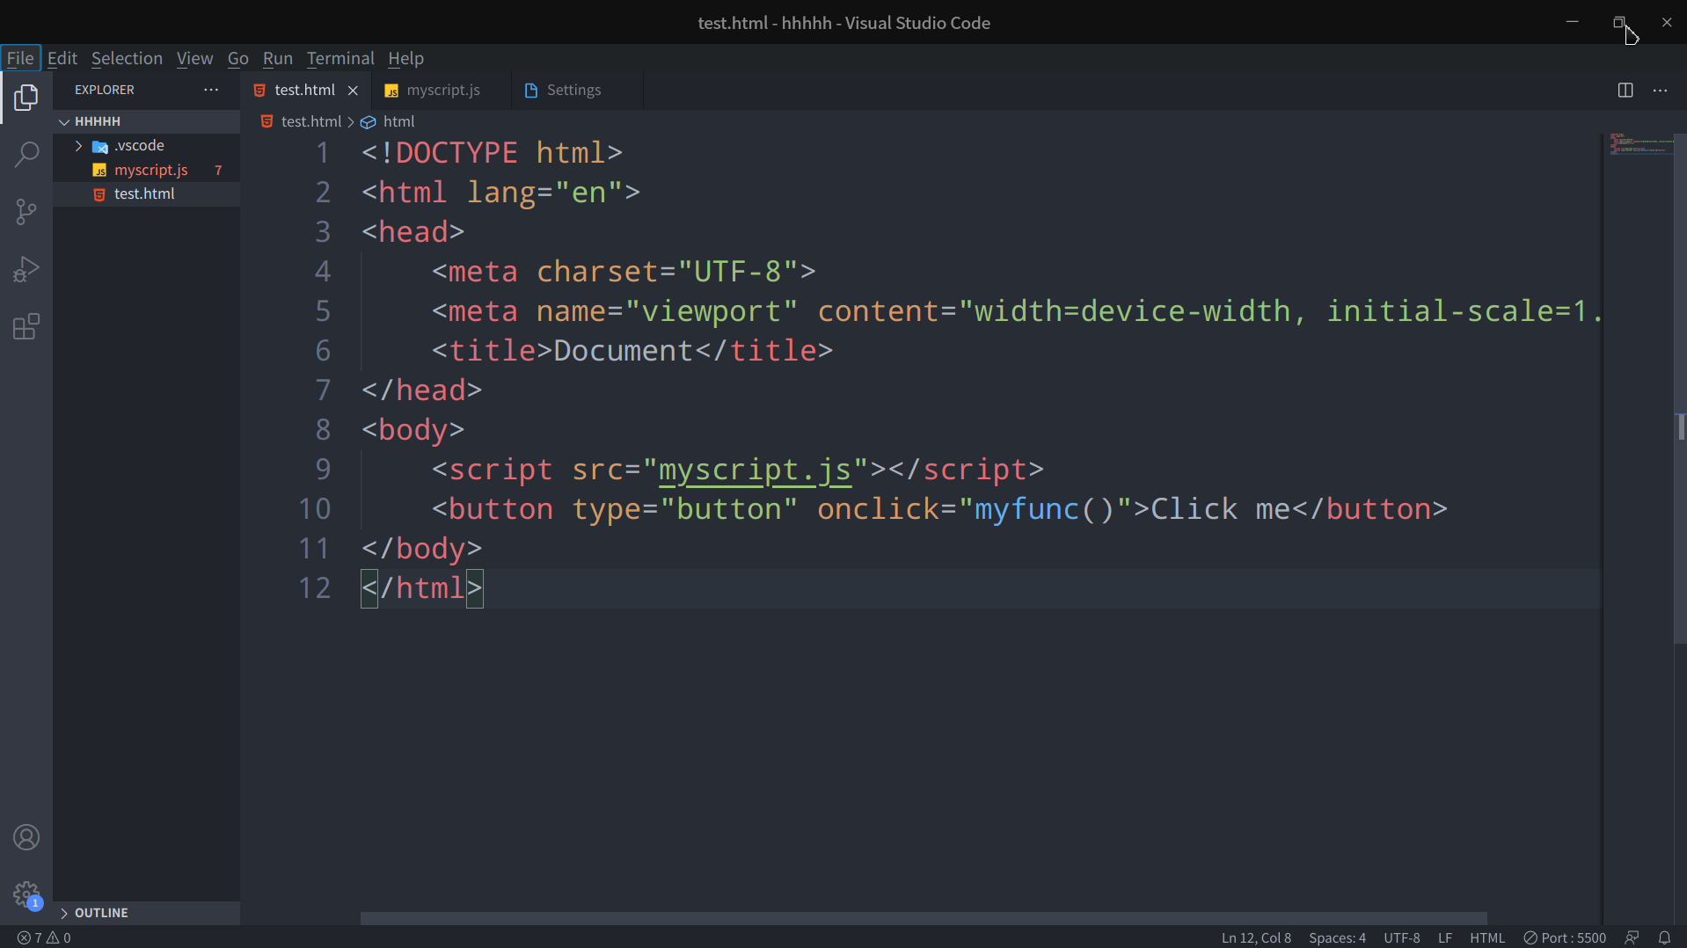Click UTF-8 encoding in status bar

click(1401, 937)
